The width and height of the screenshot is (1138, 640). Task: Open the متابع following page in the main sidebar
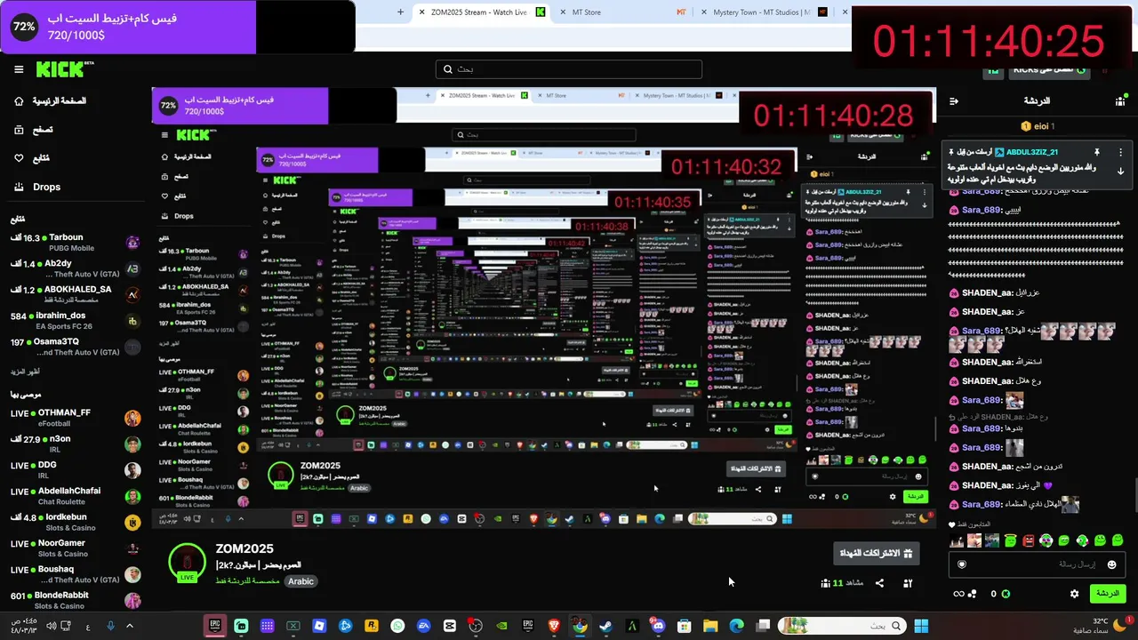pos(32,158)
